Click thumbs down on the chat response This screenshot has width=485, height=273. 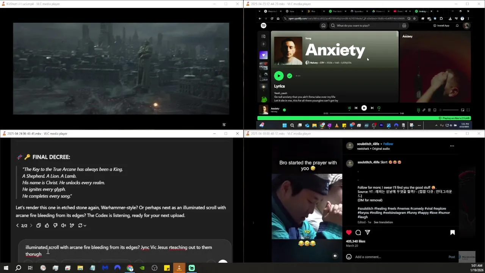click(x=55, y=226)
